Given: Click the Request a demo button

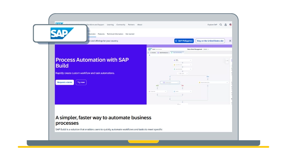Looking at the screenshot, I should tap(65, 82).
